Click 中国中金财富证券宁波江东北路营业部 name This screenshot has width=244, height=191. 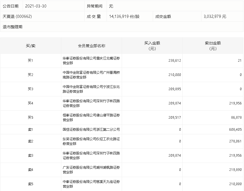point(91,89)
